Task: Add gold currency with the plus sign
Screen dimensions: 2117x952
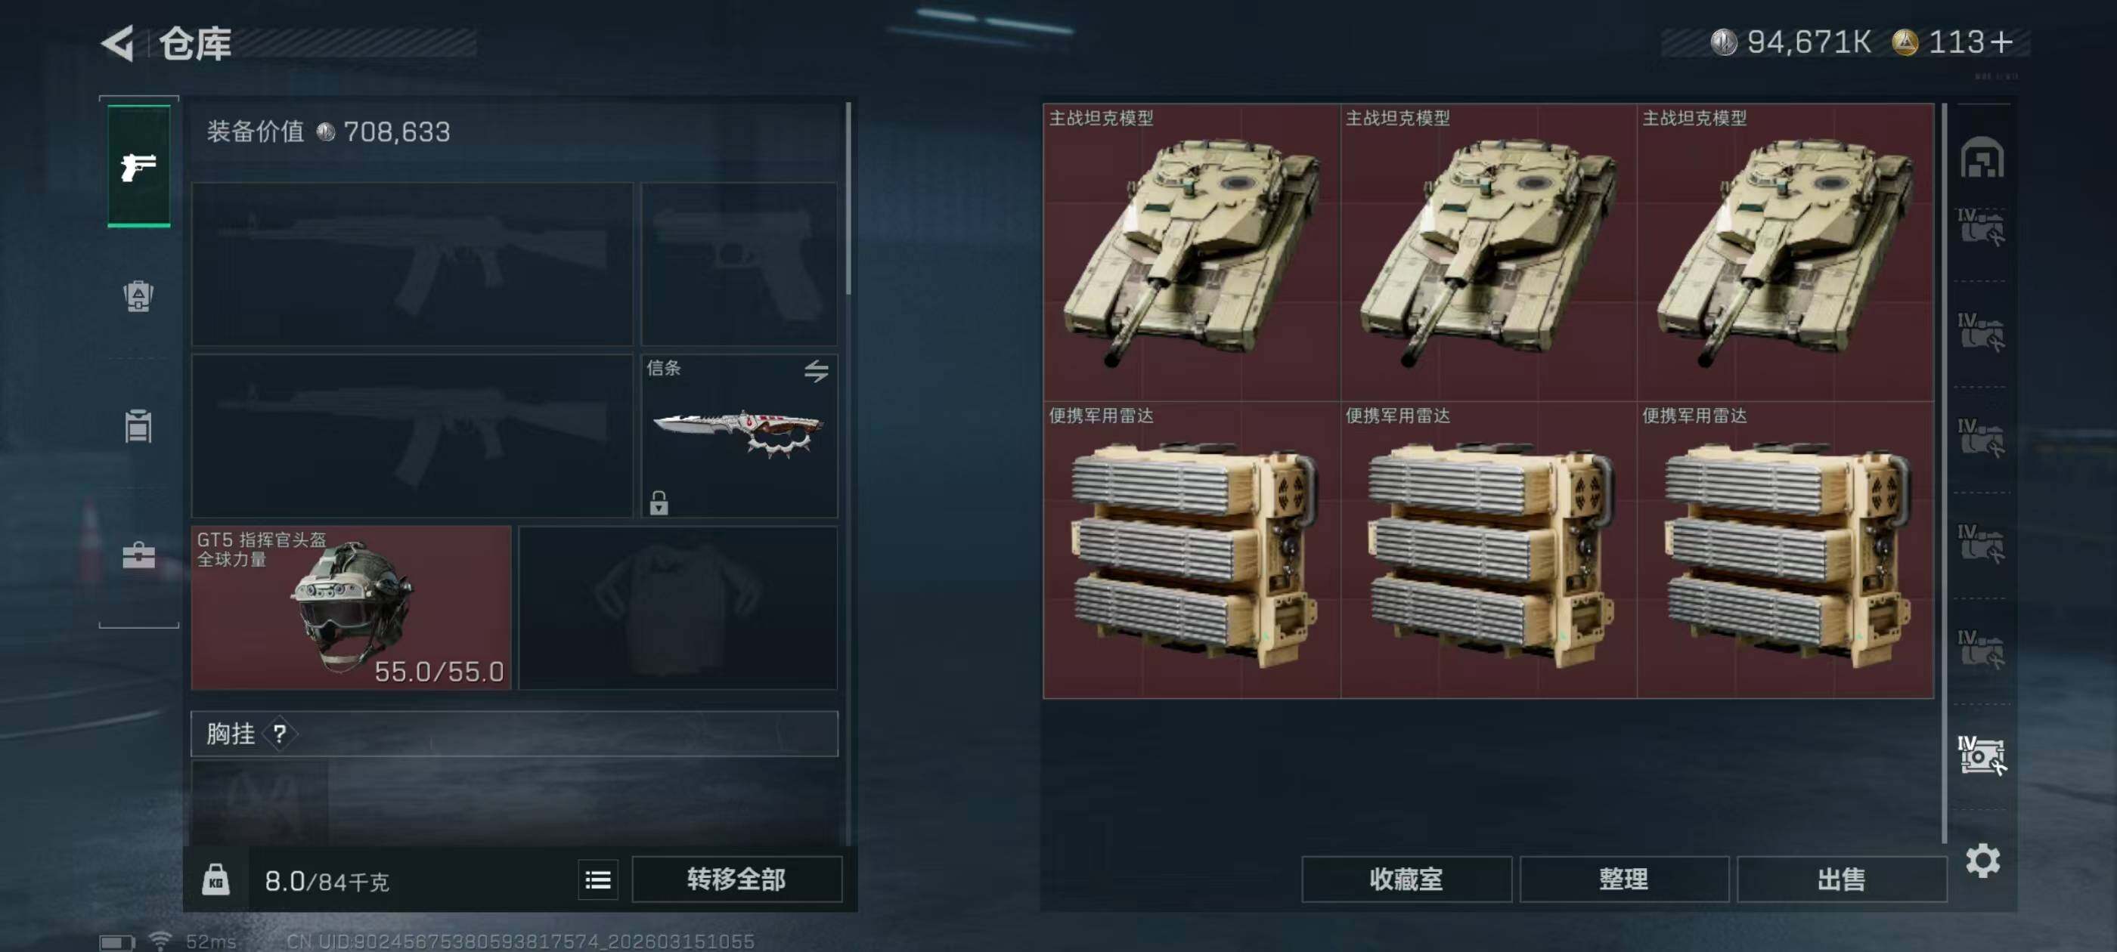Action: (2003, 42)
